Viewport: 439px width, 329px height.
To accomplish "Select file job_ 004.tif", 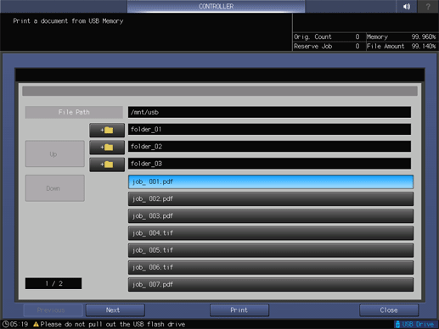I will (271, 233).
